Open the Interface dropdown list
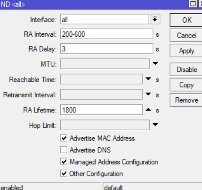The height and width of the screenshot is (190, 202). (155, 19)
